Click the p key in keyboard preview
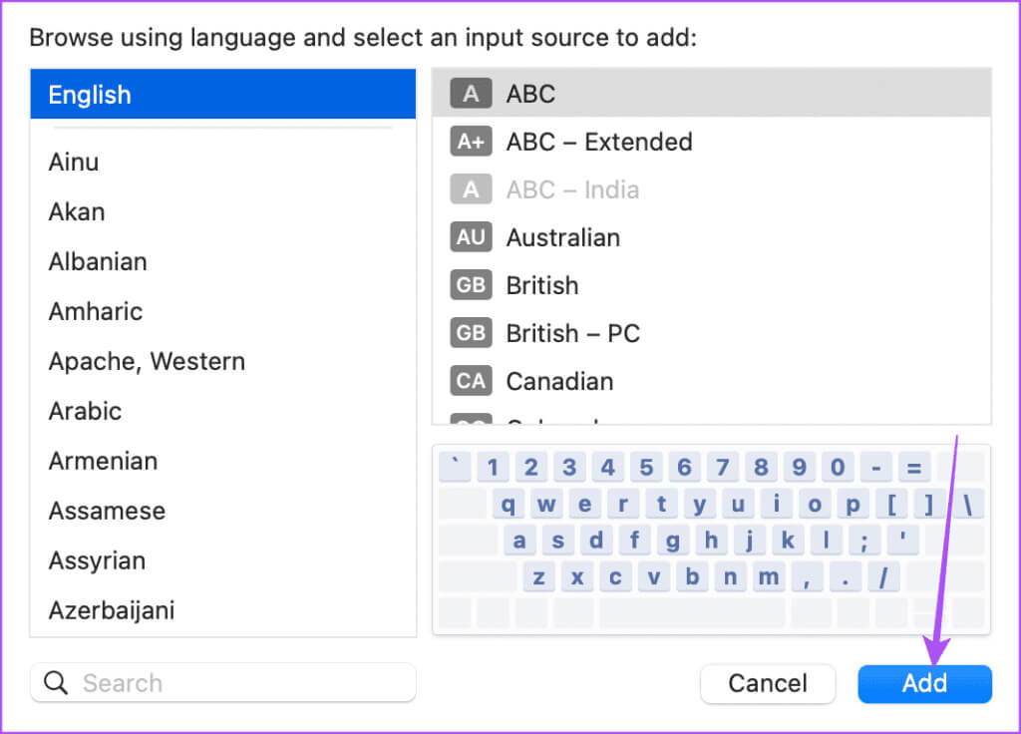Screen dimensions: 1021x734 pos(853,504)
